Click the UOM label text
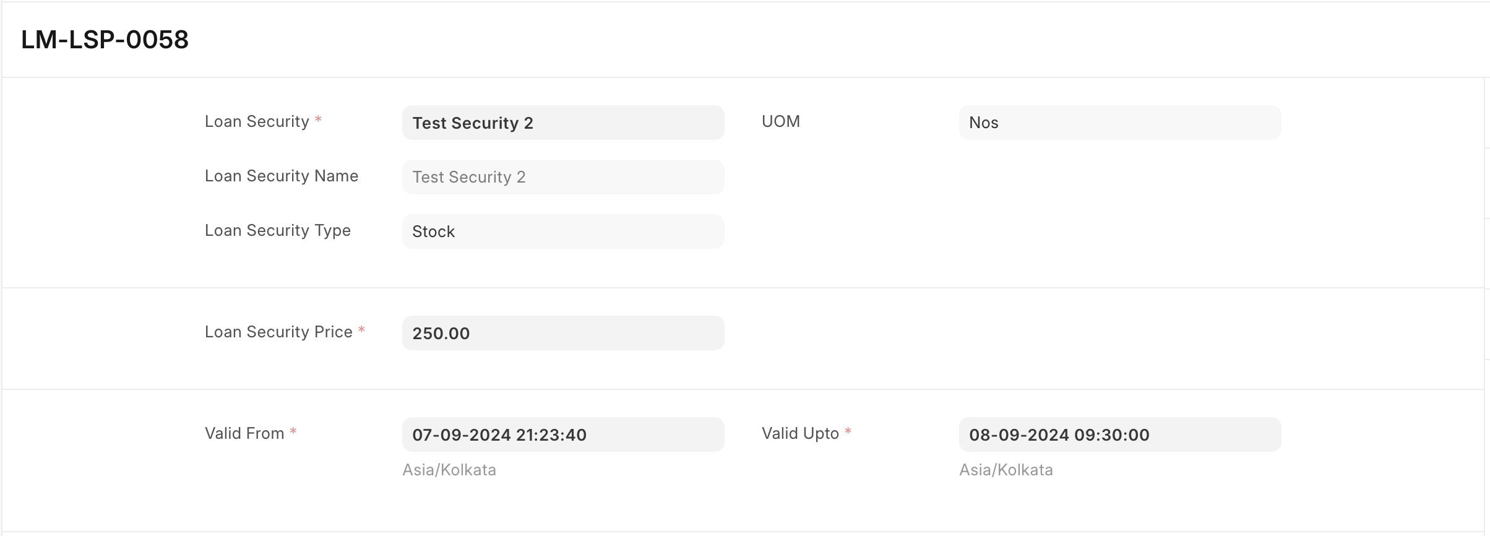Screen dimensions: 1490x536 (x=781, y=122)
